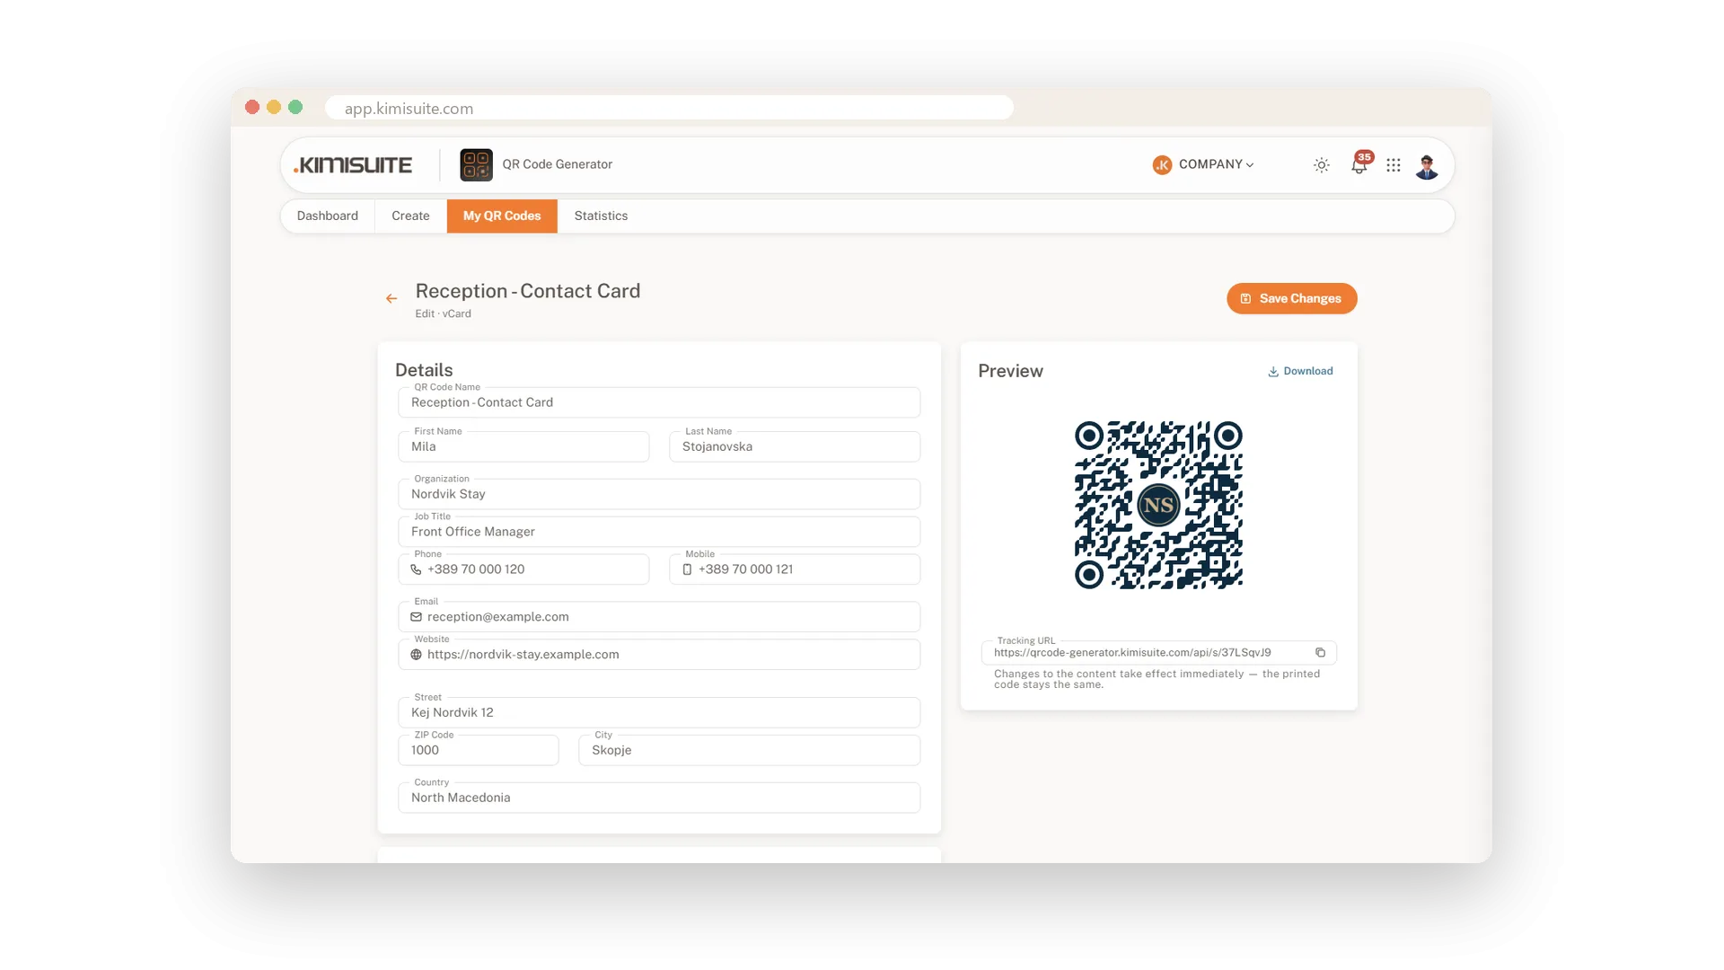
Task: Click the Reception - Contact Card page title
Action: (528, 291)
